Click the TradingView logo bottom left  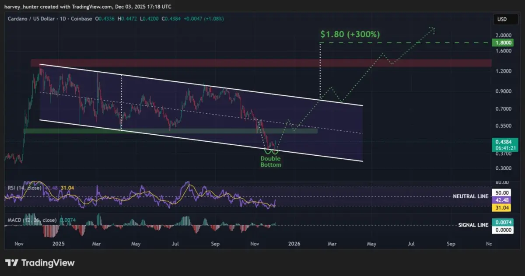coord(38,262)
